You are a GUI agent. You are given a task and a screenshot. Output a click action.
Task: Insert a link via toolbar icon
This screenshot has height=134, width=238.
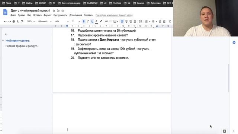click(107, 22)
